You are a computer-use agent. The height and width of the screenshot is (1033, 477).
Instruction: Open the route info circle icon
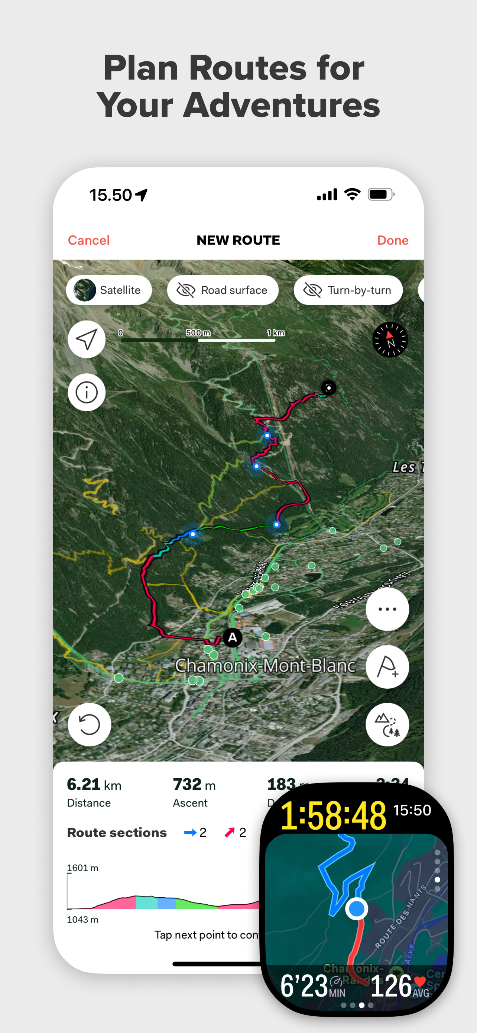click(87, 392)
